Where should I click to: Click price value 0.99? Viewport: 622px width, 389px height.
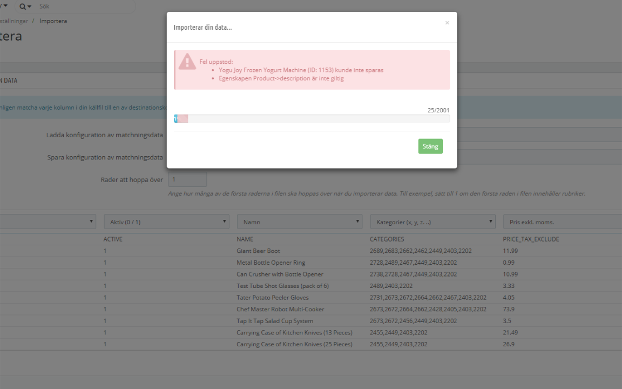pyautogui.click(x=509, y=263)
